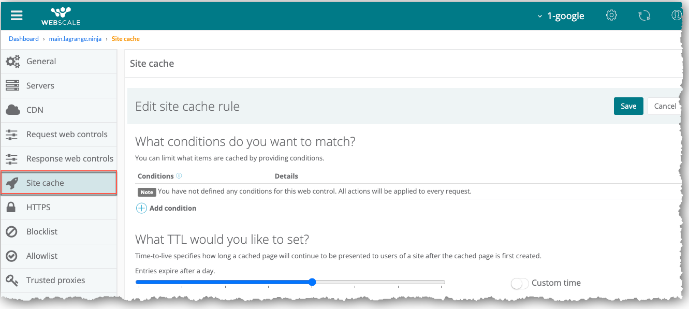Click the cloud icon for CDN
689x309 pixels.
pyautogui.click(x=12, y=110)
